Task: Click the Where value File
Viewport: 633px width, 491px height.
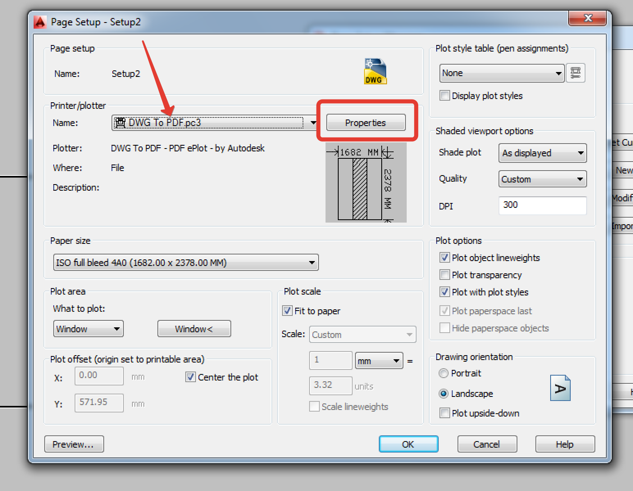Action: [117, 168]
